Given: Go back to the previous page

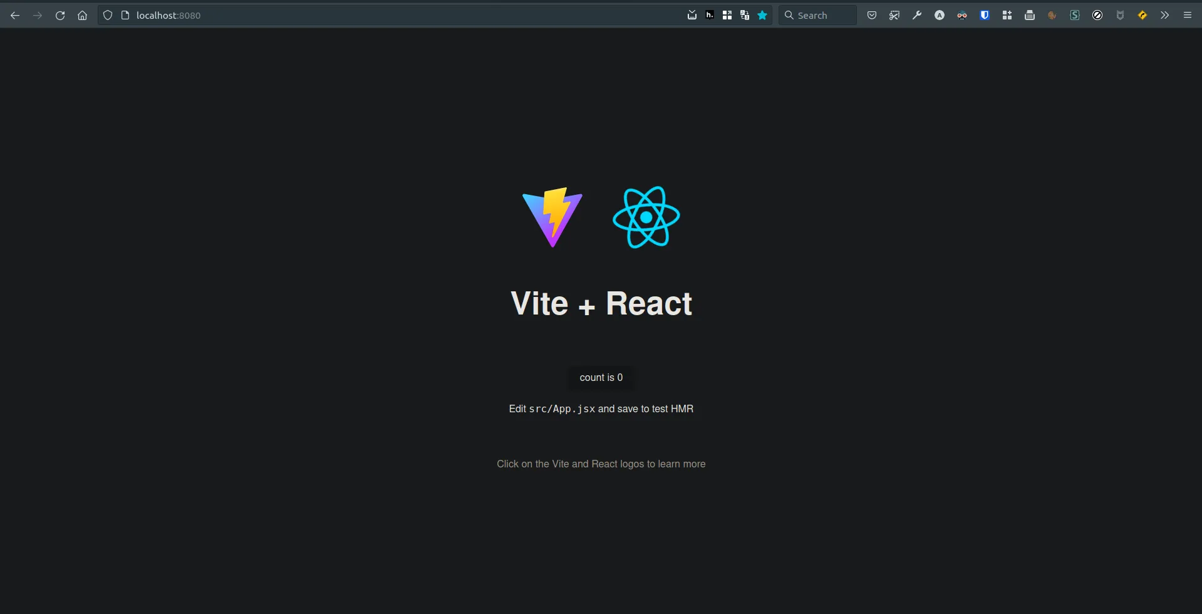Looking at the screenshot, I should [x=15, y=16].
